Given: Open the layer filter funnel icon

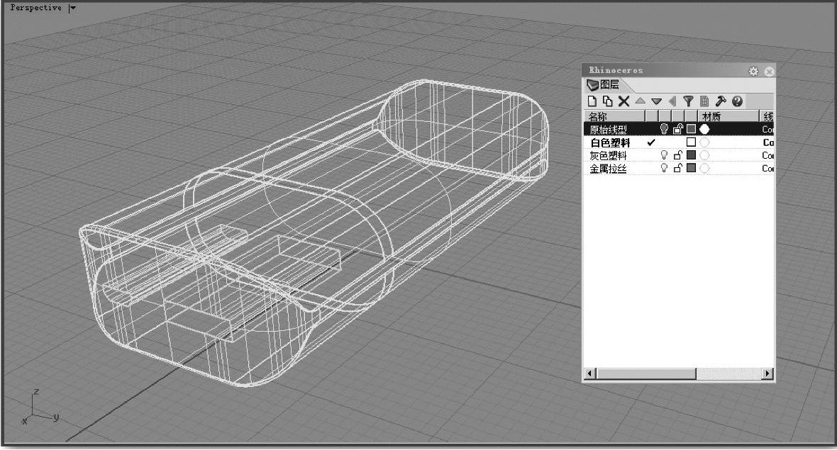Looking at the screenshot, I should (687, 101).
